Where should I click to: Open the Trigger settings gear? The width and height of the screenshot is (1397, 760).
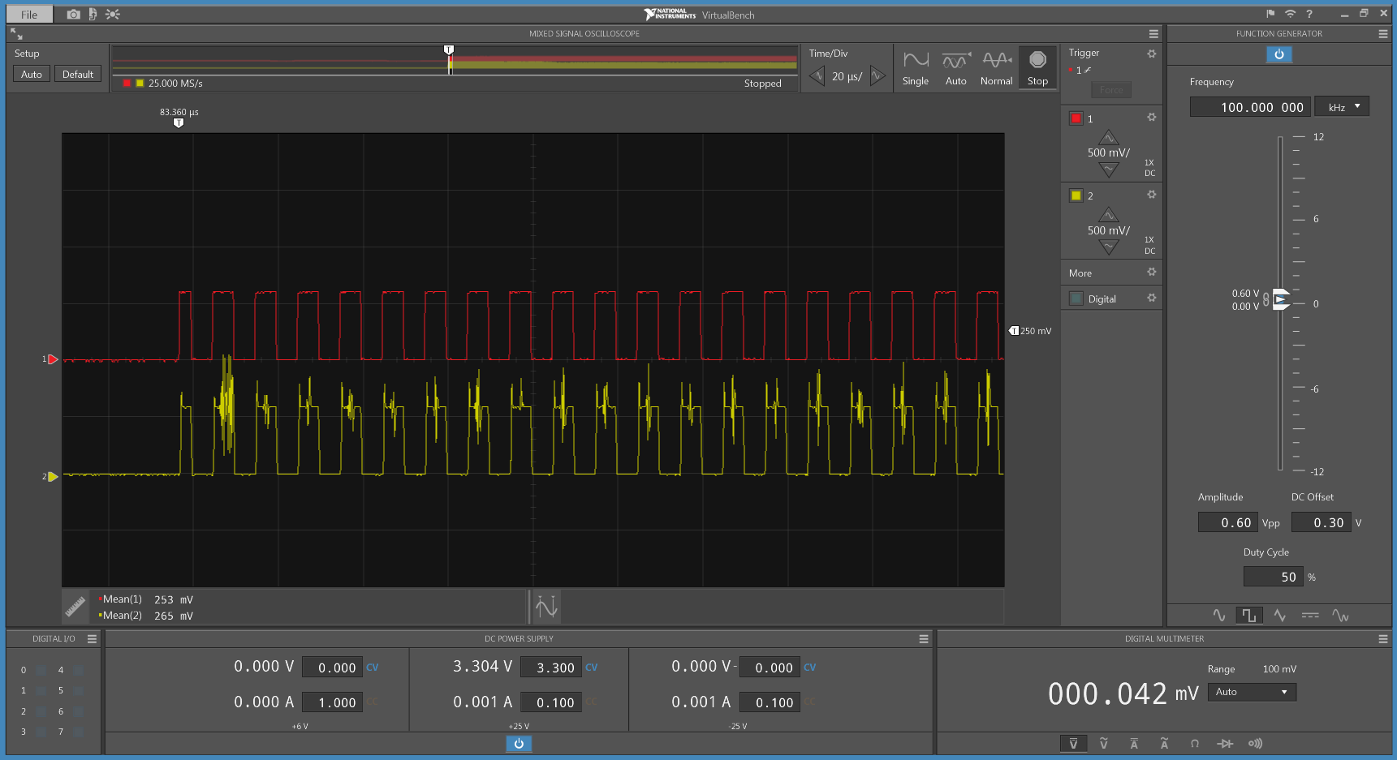(1151, 54)
